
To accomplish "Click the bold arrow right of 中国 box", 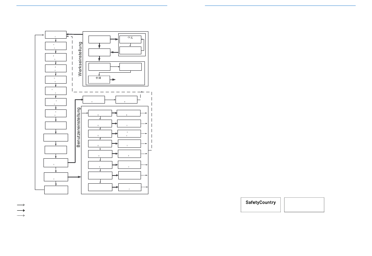I will 113,79.
